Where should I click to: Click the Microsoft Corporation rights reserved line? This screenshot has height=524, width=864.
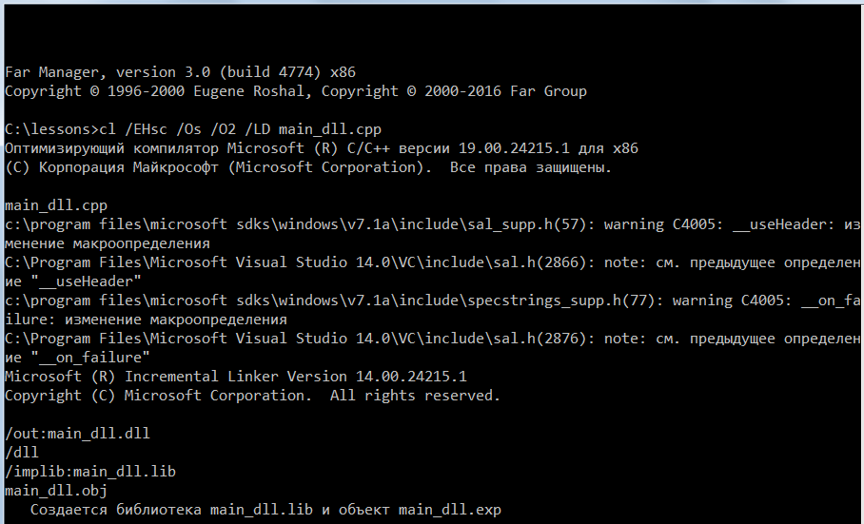pyautogui.click(x=308, y=167)
